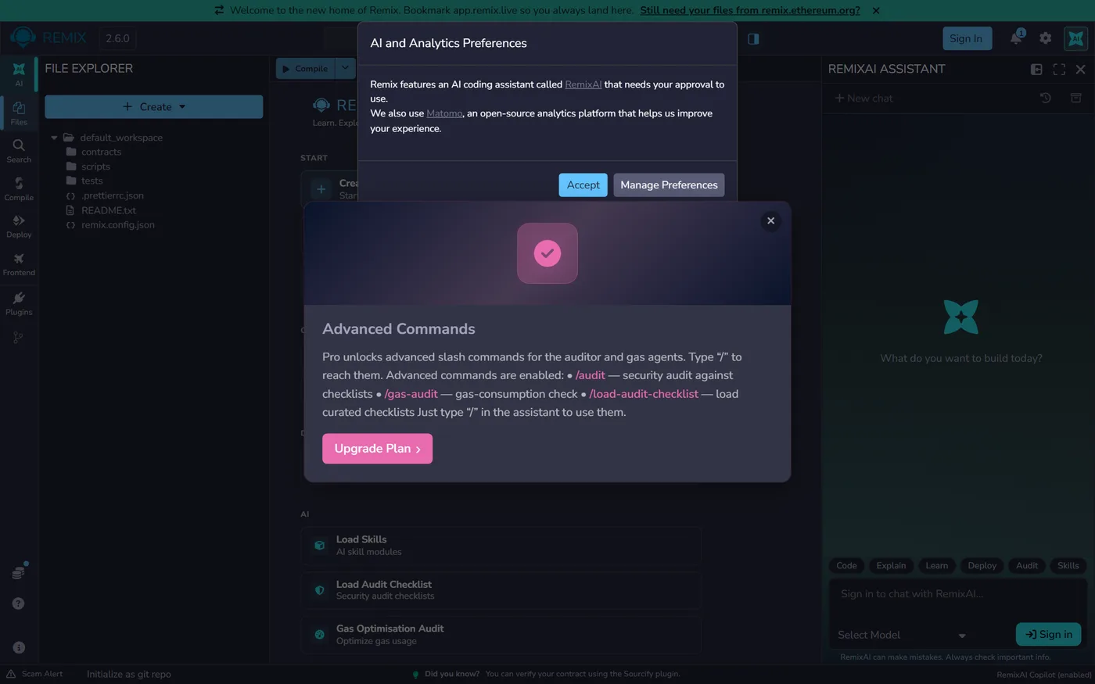Viewport: 1095px width, 684px height.
Task: Open the remix.config.json file
Action: pos(118,224)
